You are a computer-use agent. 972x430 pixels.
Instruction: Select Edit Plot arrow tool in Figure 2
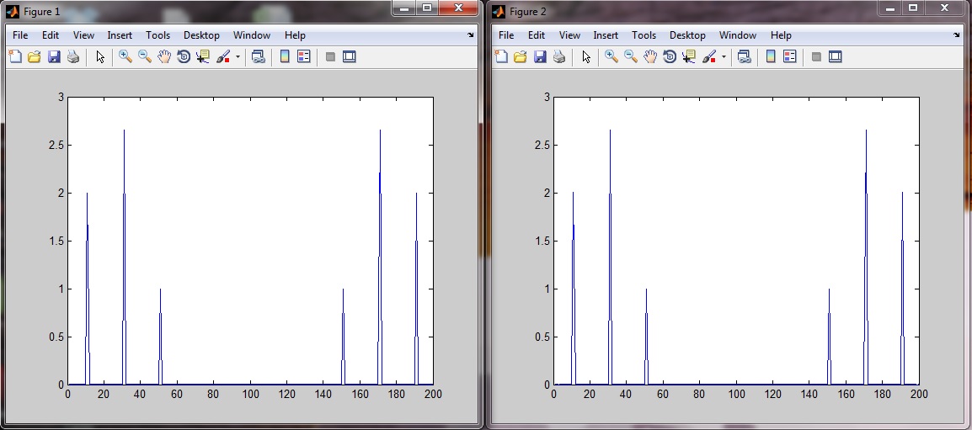[586, 57]
